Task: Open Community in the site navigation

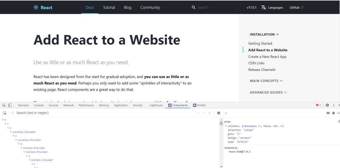Action: (150, 7)
